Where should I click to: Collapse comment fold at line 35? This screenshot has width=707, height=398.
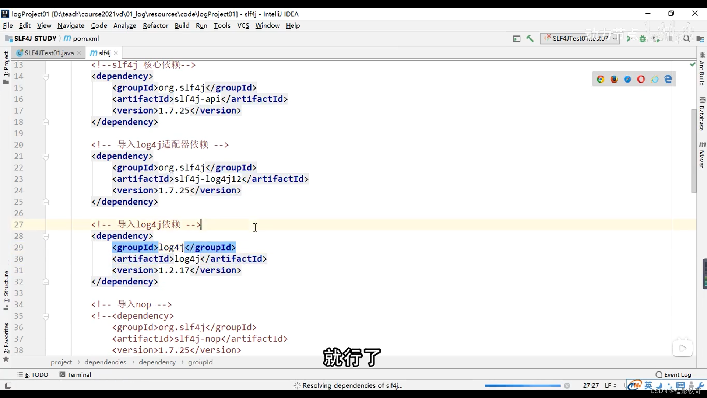[x=46, y=316]
